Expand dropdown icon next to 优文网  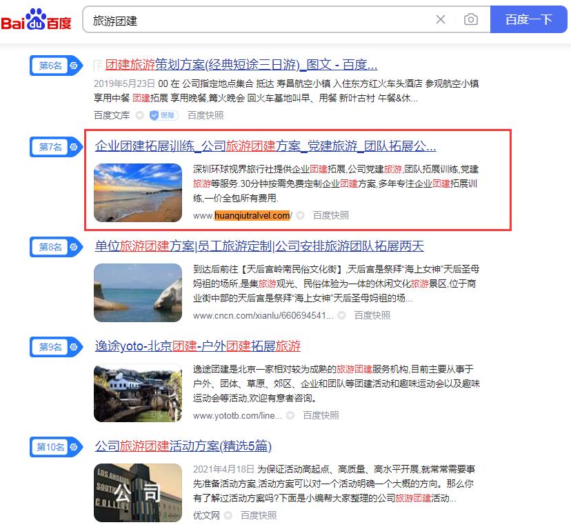tap(228, 515)
